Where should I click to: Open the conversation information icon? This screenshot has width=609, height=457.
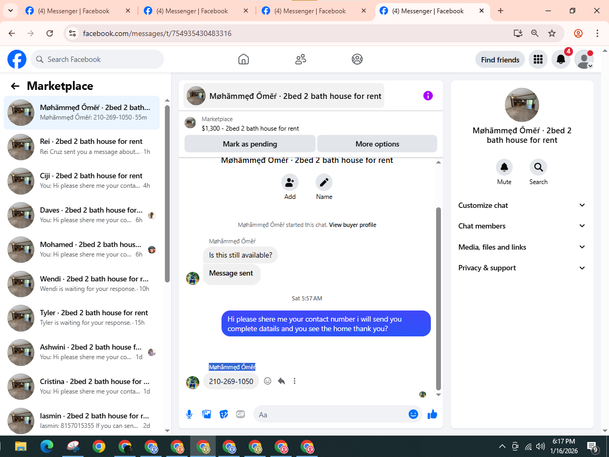pyautogui.click(x=428, y=96)
